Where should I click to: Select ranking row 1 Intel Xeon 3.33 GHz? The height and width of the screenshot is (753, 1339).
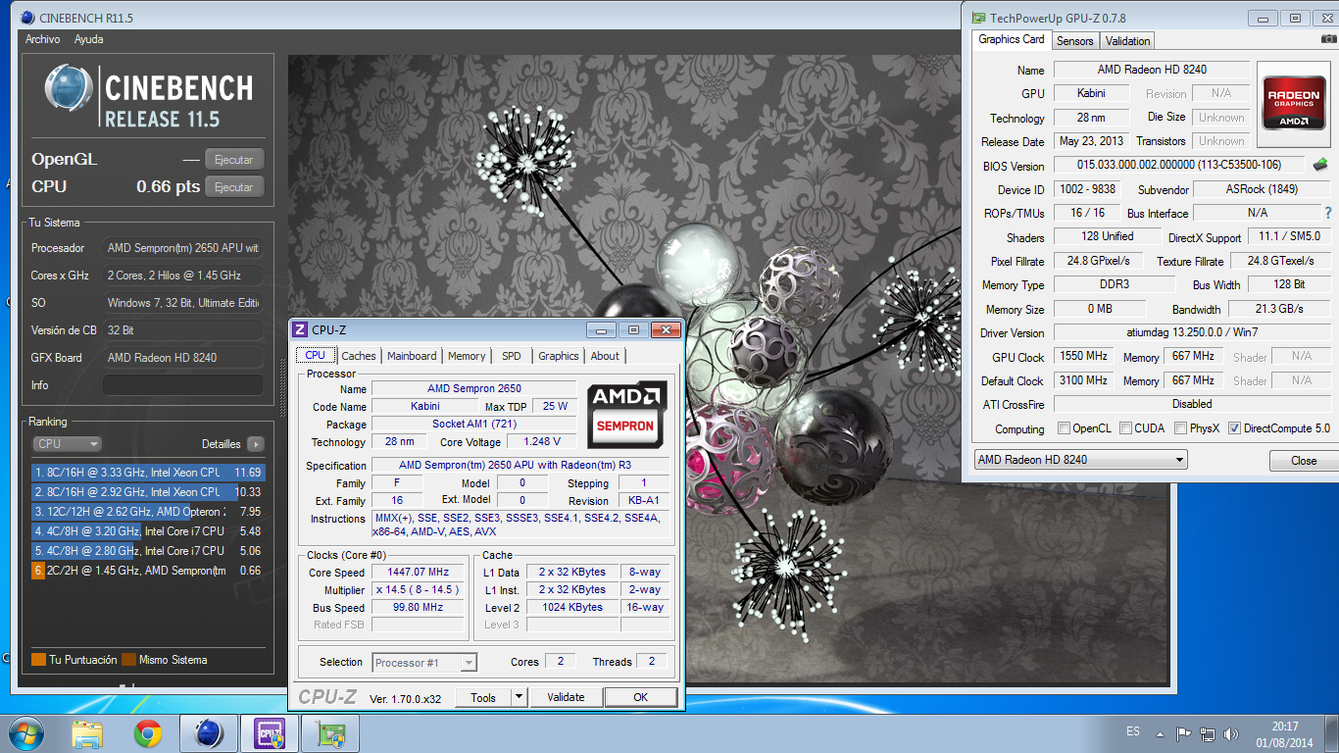click(x=148, y=473)
